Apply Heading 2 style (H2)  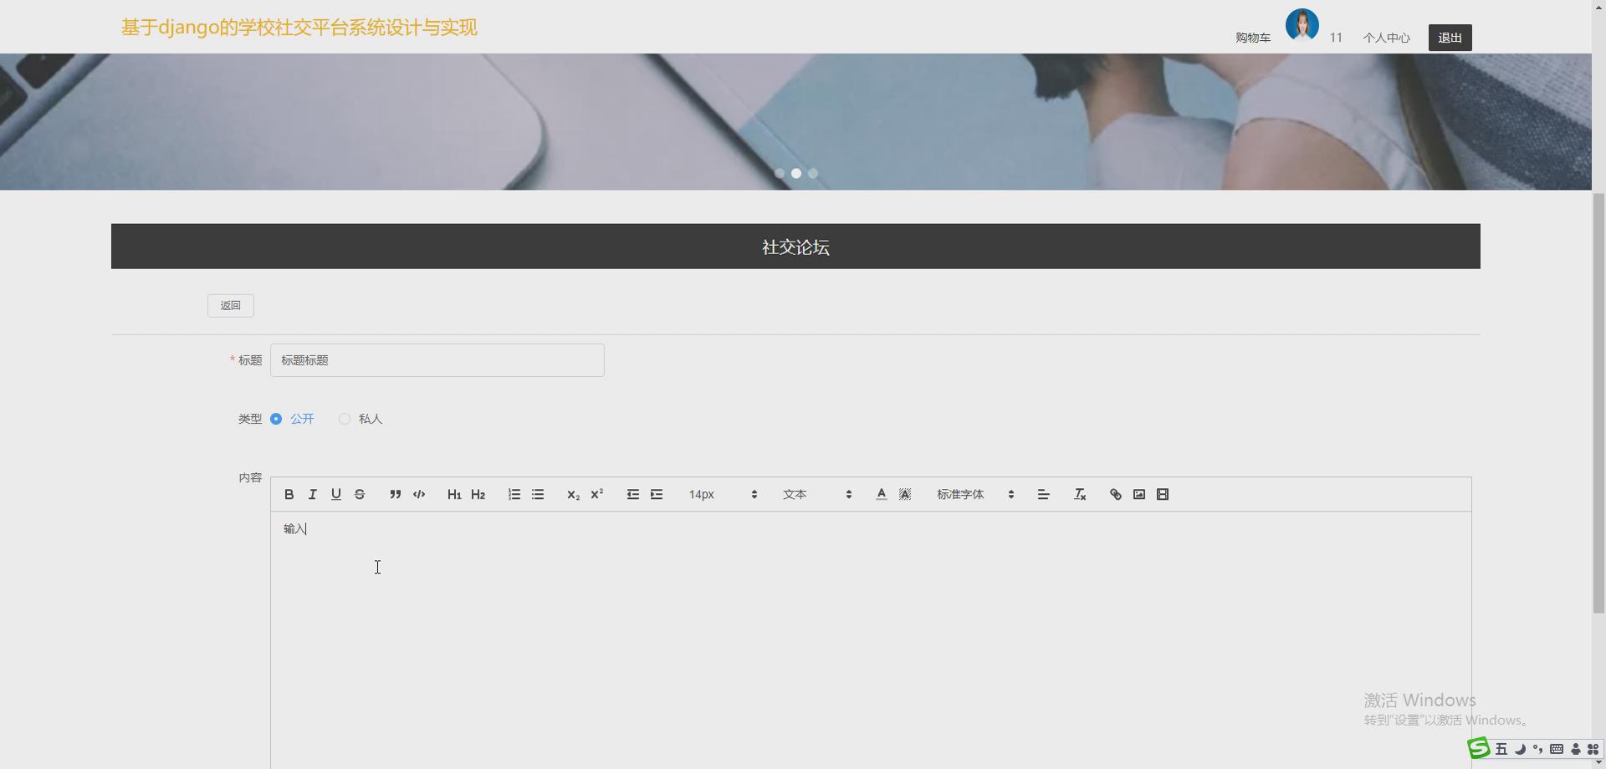click(478, 495)
